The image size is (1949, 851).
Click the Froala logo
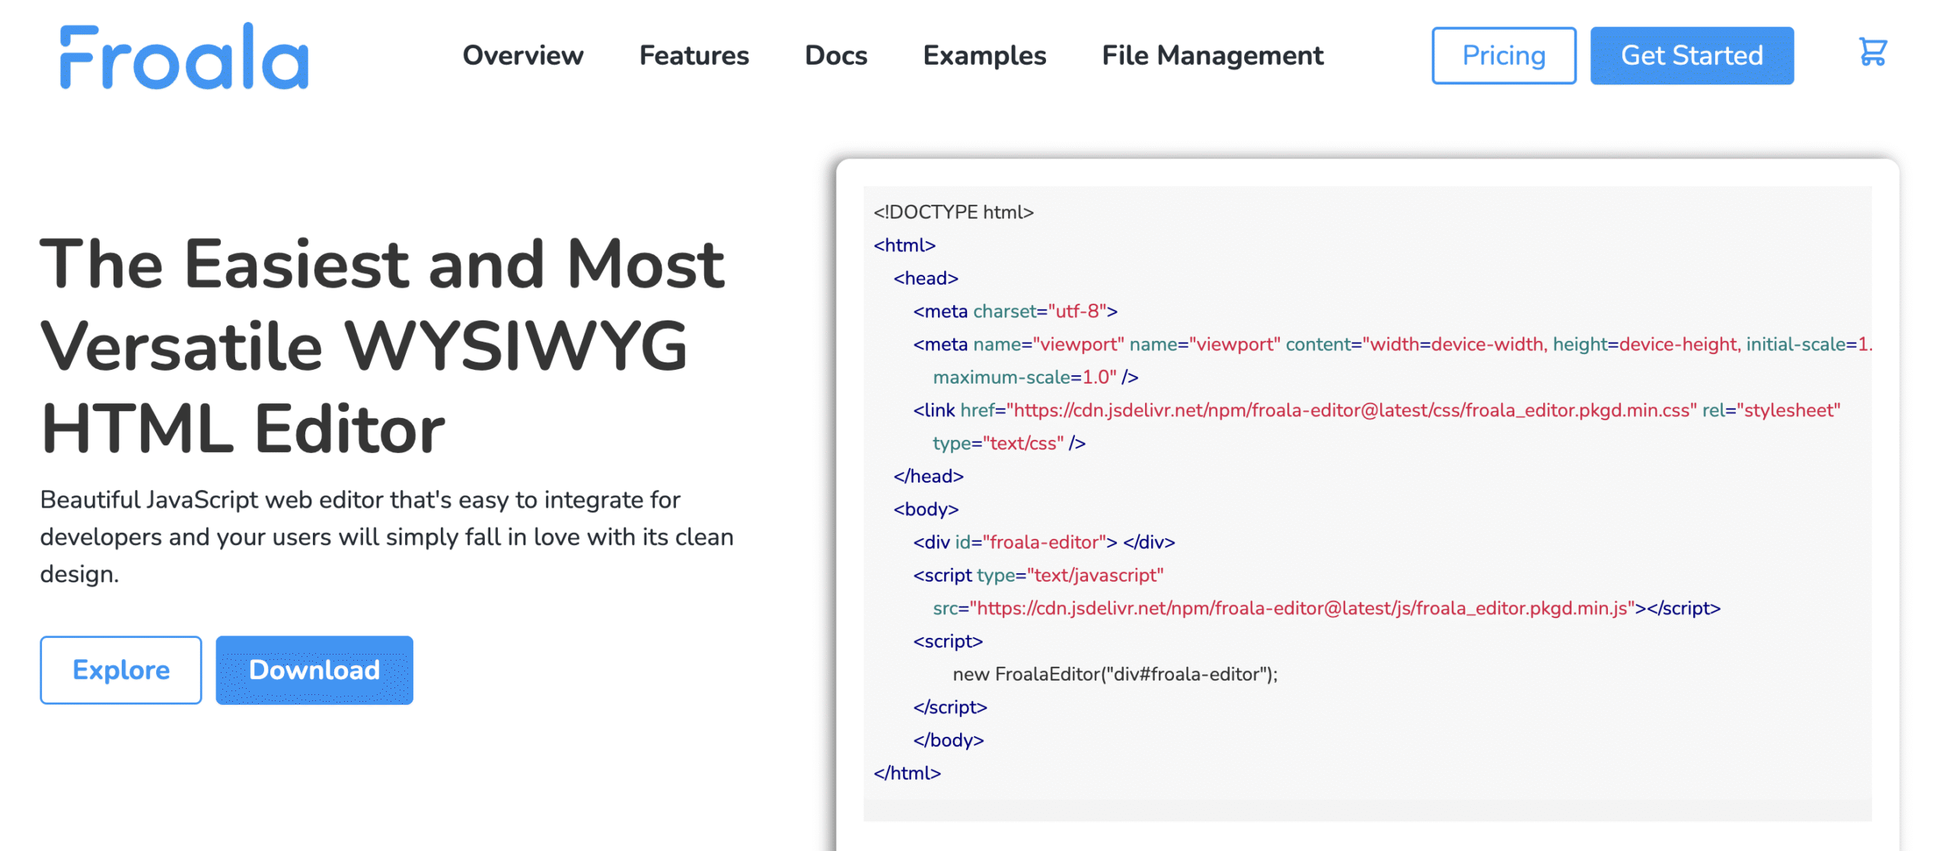[x=184, y=56]
